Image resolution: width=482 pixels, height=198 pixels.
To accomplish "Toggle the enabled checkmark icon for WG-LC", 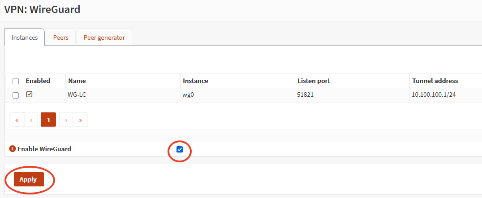I will pos(29,95).
